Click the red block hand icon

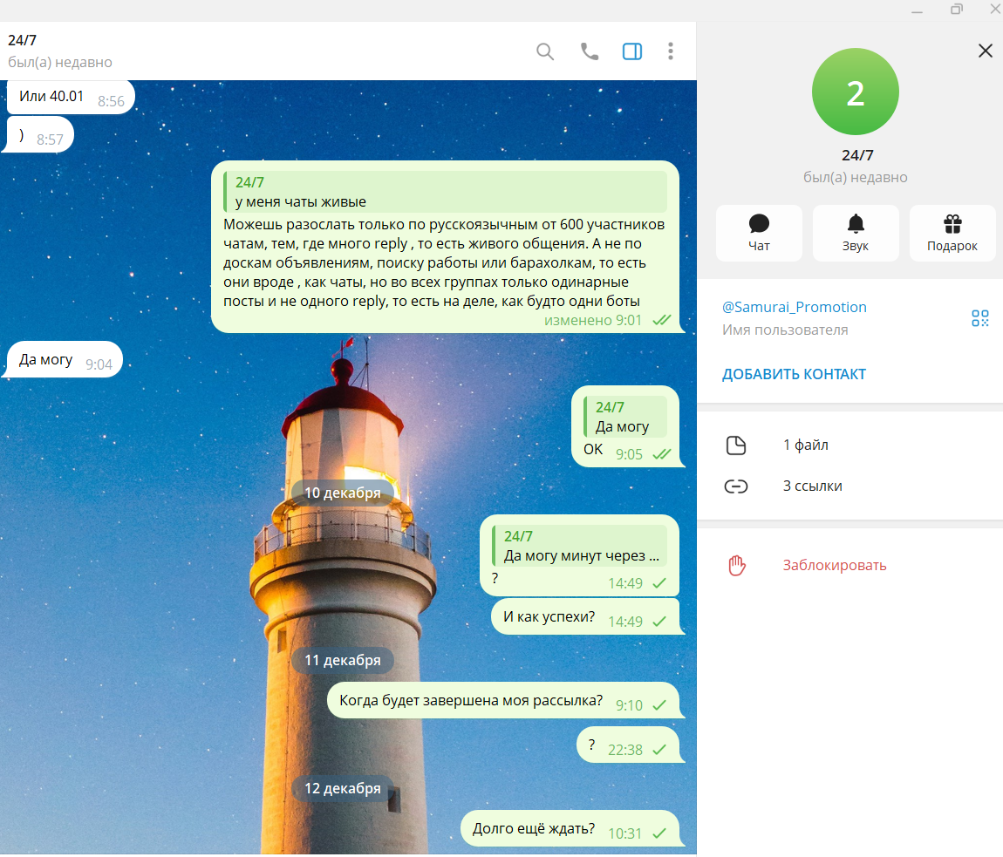[737, 565]
